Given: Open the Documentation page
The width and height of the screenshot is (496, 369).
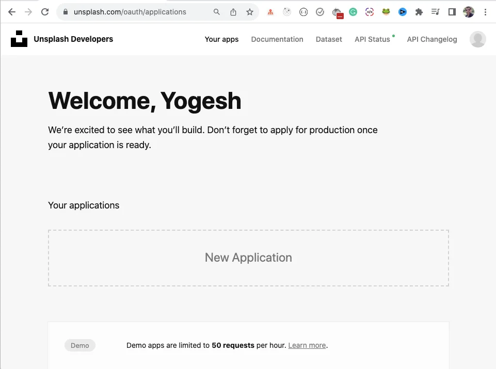Looking at the screenshot, I should point(277,39).
